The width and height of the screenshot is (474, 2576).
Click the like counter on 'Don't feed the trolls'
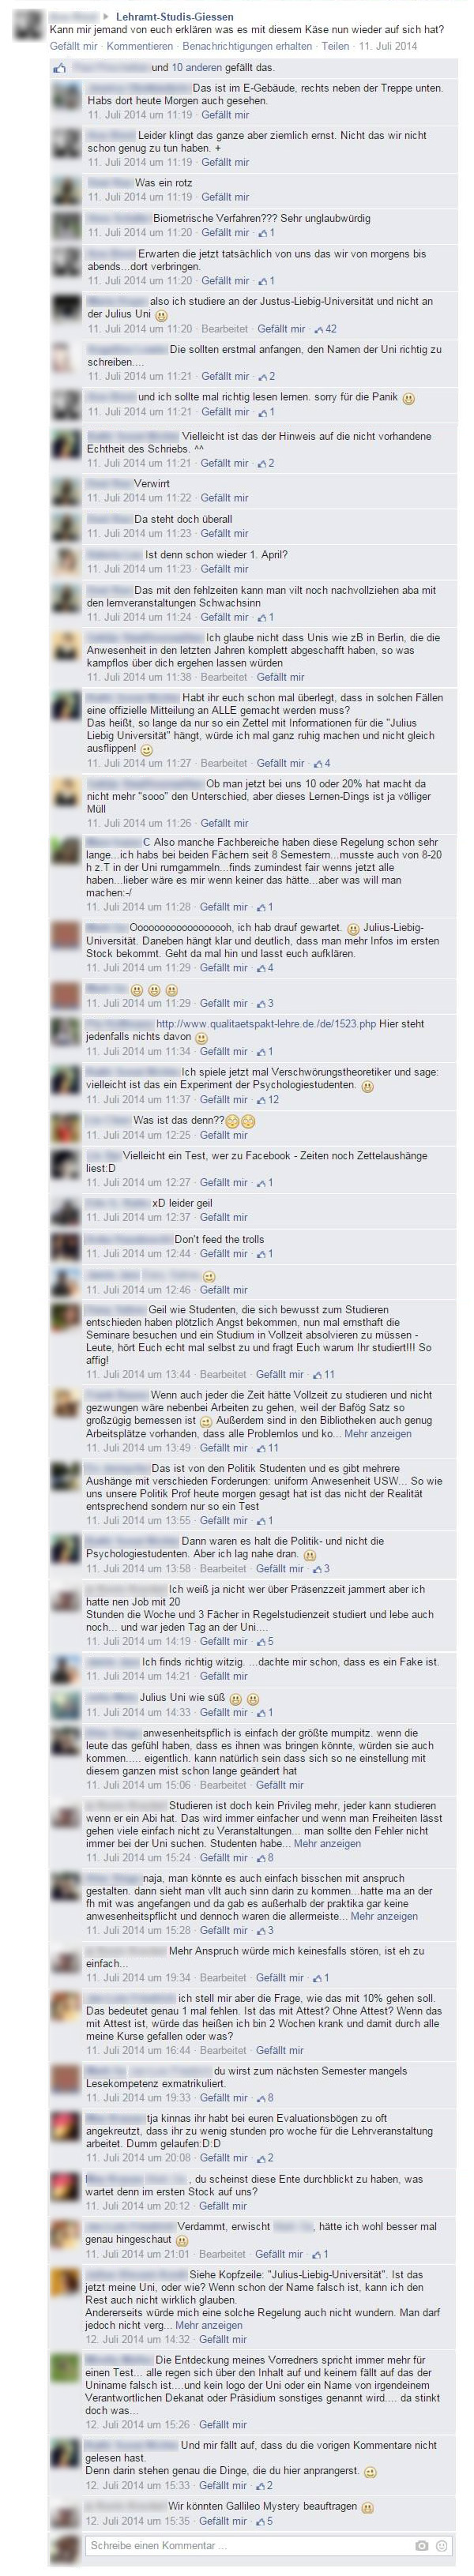(x=265, y=1254)
